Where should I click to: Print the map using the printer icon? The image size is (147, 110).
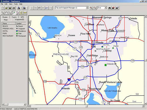click(x=14, y=8)
